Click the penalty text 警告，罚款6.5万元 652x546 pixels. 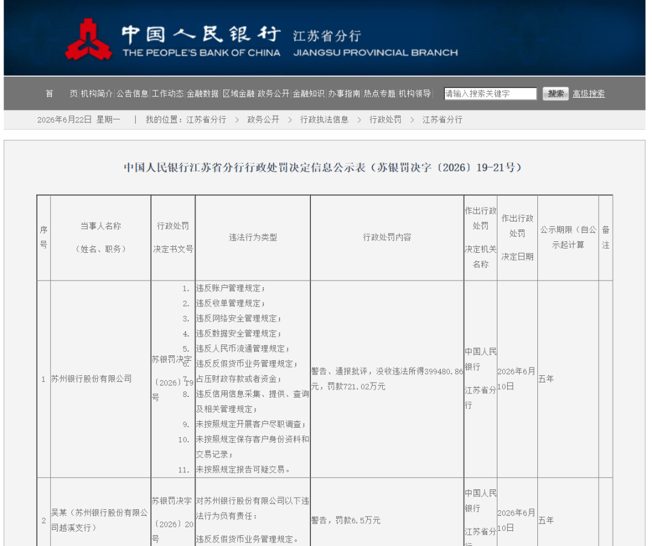(x=345, y=520)
